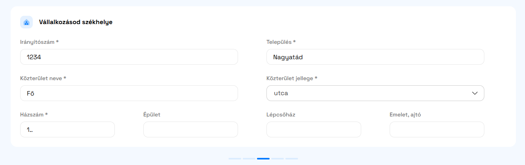The width and height of the screenshot is (525, 165).
Task: Select the Közterület neve input field
Action: tap(129, 93)
